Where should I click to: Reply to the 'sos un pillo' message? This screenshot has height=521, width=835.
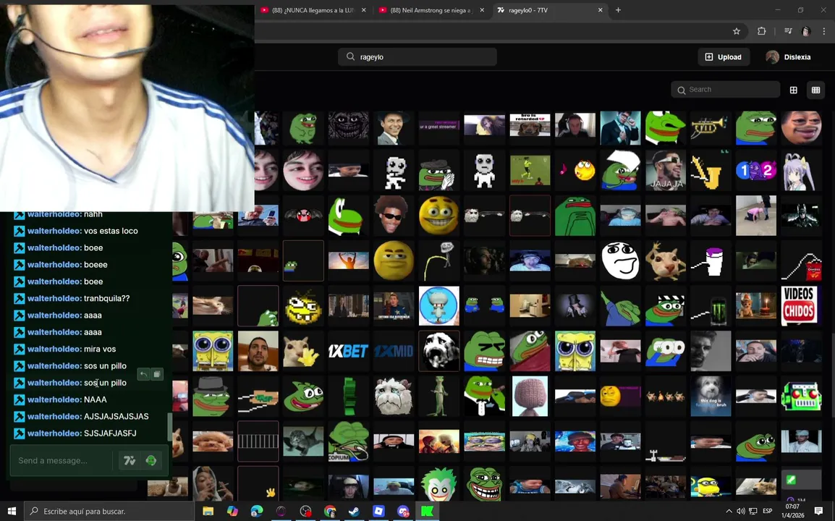tap(143, 375)
